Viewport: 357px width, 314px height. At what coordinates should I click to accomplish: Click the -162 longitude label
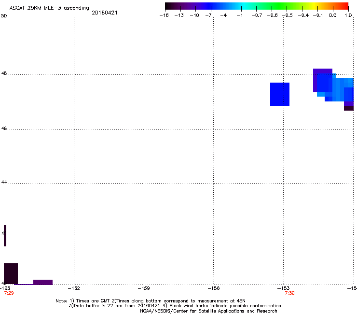tap(74, 288)
